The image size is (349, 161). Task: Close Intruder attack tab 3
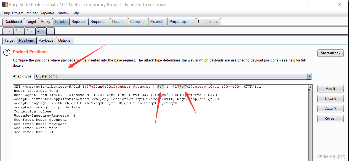tap(31, 31)
